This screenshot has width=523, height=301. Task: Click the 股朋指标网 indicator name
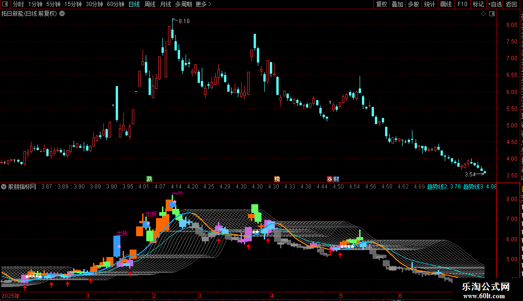click(x=22, y=187)
